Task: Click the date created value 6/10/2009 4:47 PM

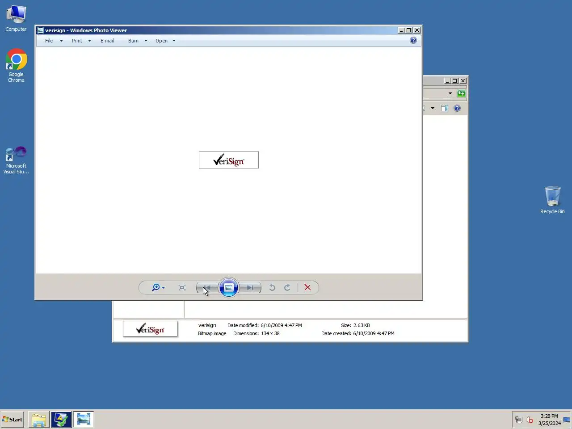Action: (374, 333)
